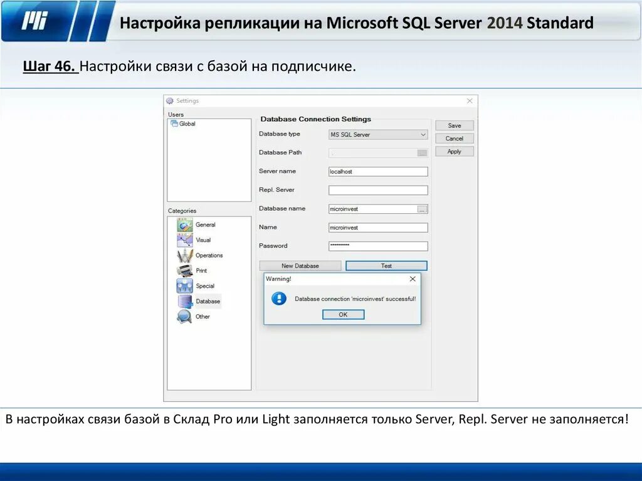Select Global in the Users list
Viewport: 642px width, 481px height.
(x=187, y=124)
